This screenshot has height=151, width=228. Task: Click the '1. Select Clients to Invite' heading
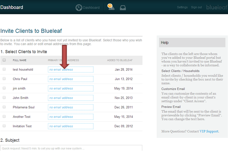pos(24,51)
